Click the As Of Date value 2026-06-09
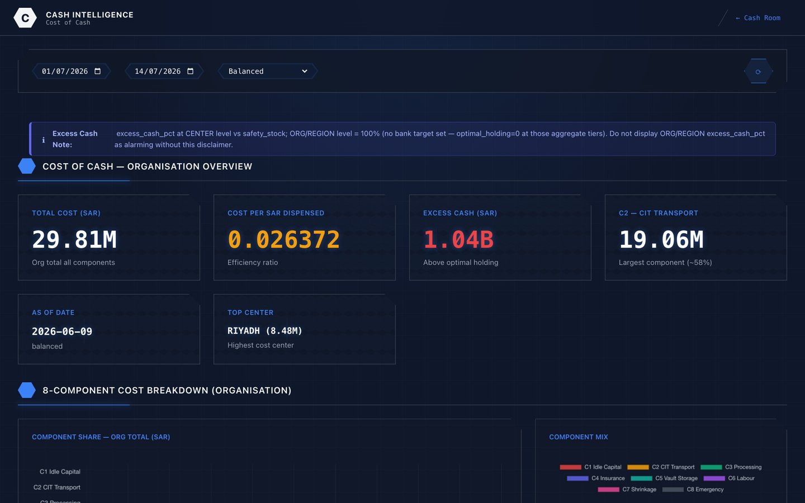Image resolution: width=805 pixels, height=503 pixels. (x=62, y=331)
